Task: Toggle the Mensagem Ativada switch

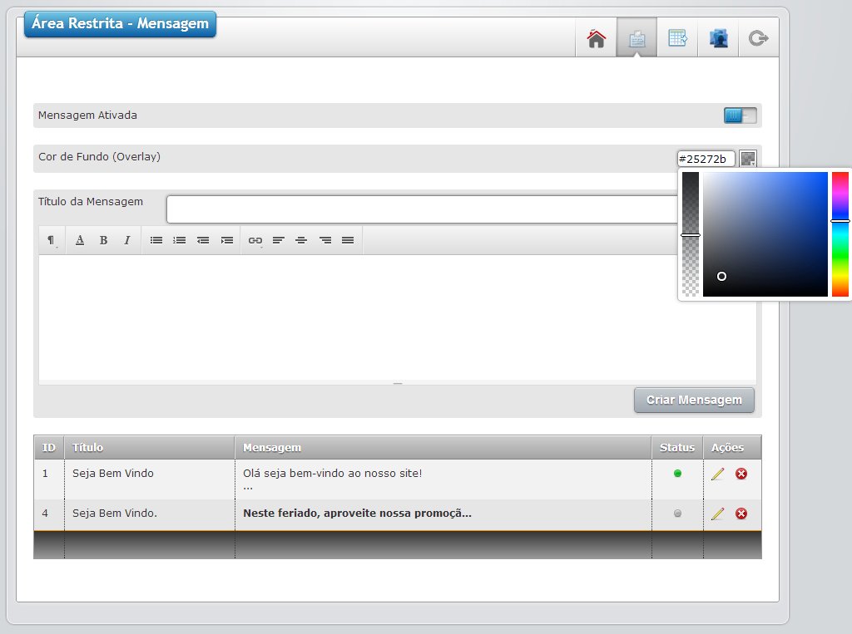Action: point(740,115)
